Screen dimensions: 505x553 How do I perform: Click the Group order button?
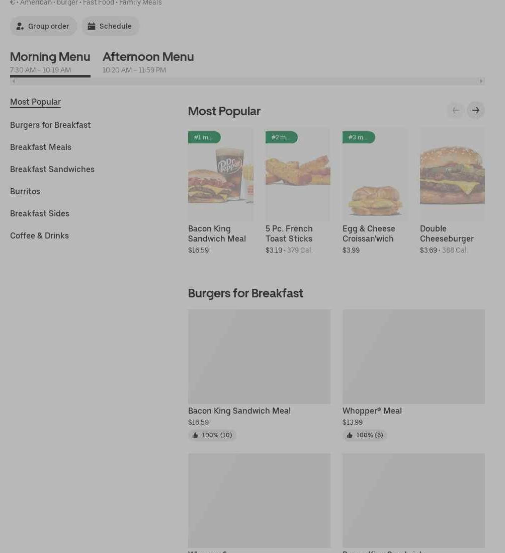[x=43, y=26]
